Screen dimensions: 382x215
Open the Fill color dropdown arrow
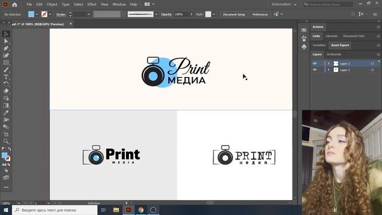coord(37,14)
